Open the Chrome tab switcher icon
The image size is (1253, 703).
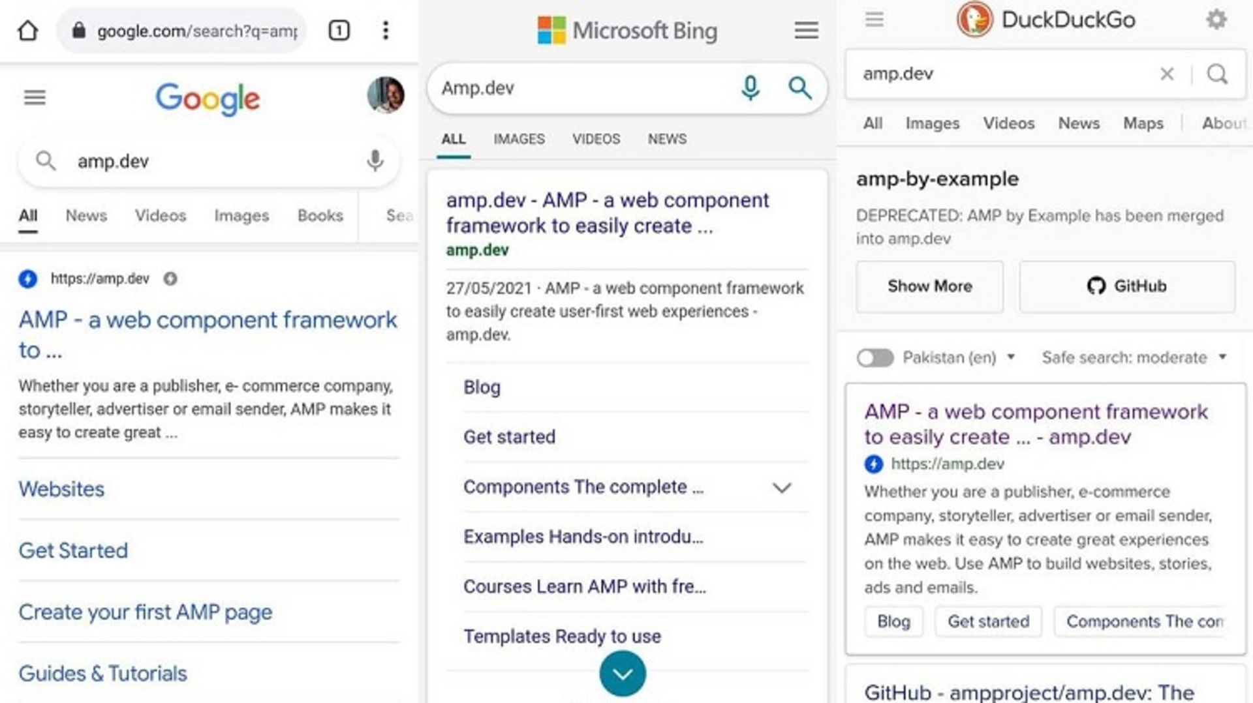tap(339, 31)
